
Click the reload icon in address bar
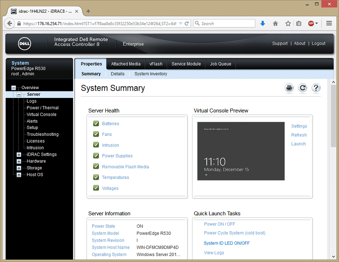pos(187,24)
